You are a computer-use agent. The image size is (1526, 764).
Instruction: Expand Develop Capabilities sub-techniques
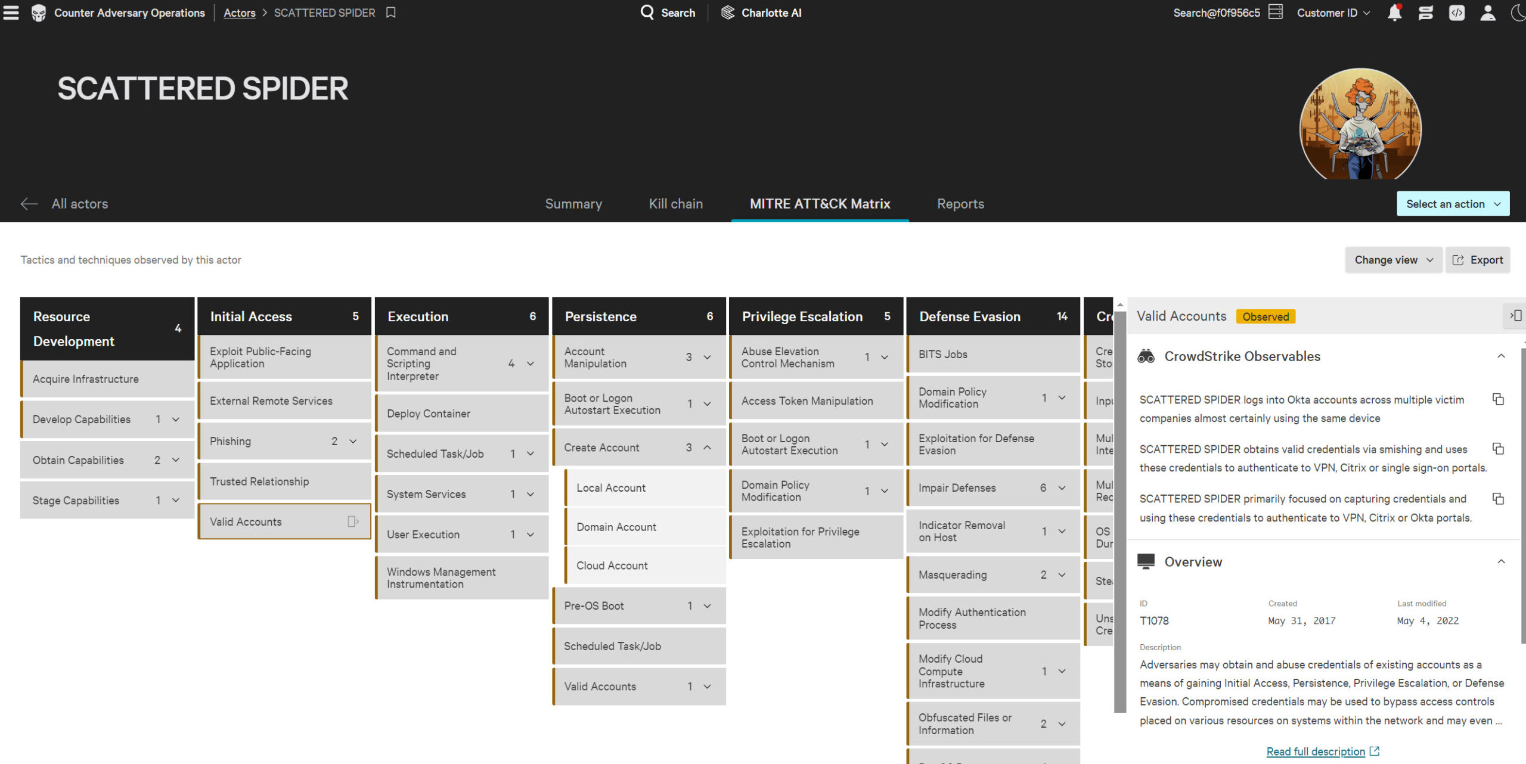[x=176, y=420]
